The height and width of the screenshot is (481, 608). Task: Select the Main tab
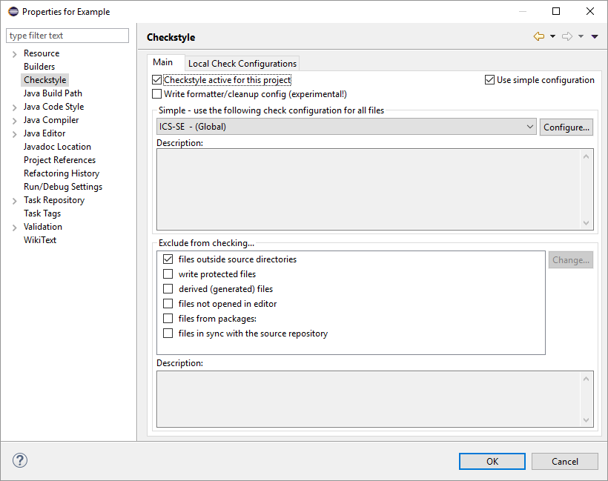pyautogui.click(x=163, y=63)
